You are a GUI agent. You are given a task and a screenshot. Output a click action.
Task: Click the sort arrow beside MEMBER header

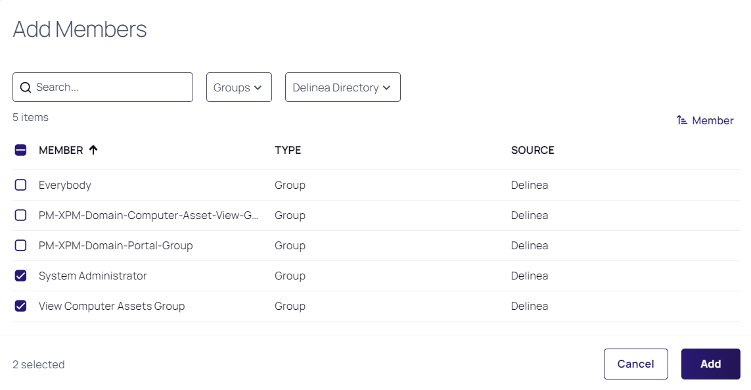pyautogui.click(x=93, y=150)
